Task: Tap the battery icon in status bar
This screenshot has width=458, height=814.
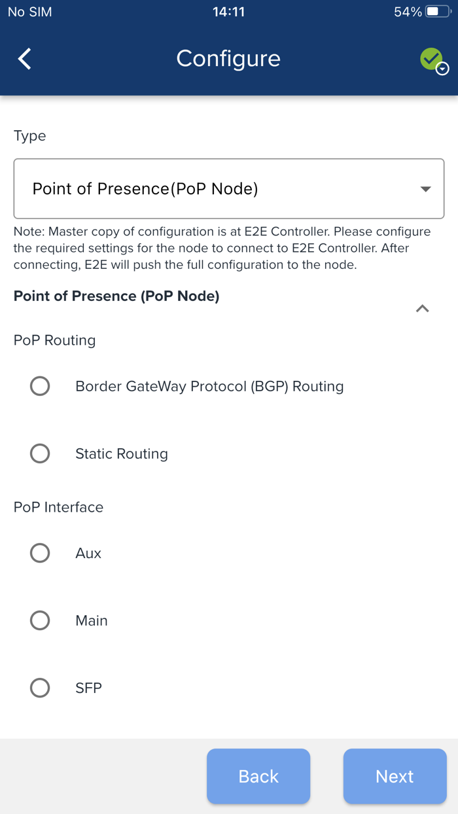Action: click(x=437, y=12)
